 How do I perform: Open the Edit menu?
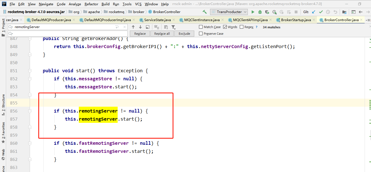(x=21, y=4)
